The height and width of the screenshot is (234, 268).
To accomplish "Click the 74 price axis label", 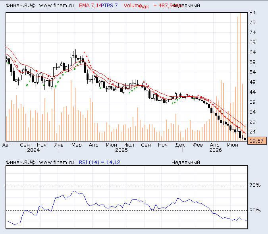I will click(253, 32).
